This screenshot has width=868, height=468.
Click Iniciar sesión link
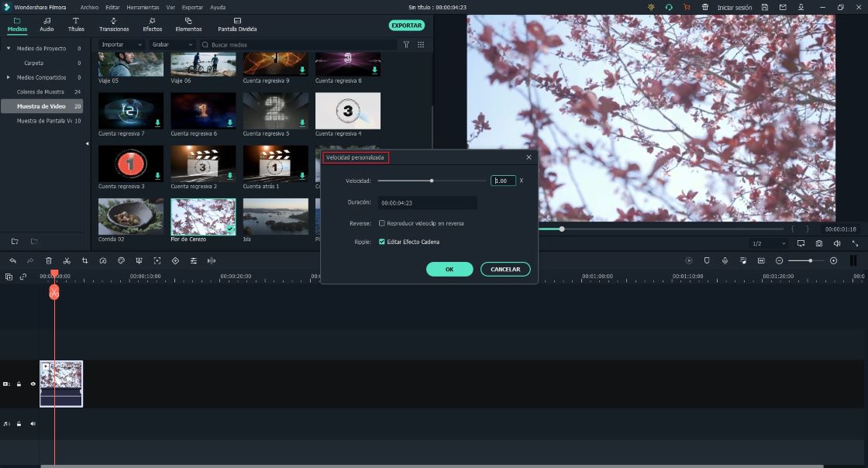[735, 7]
